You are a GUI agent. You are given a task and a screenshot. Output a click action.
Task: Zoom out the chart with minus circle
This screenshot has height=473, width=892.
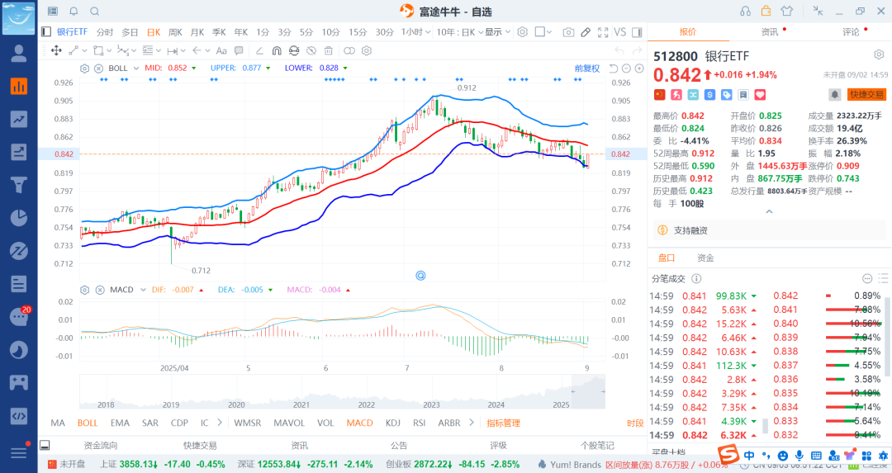point(626,69)
